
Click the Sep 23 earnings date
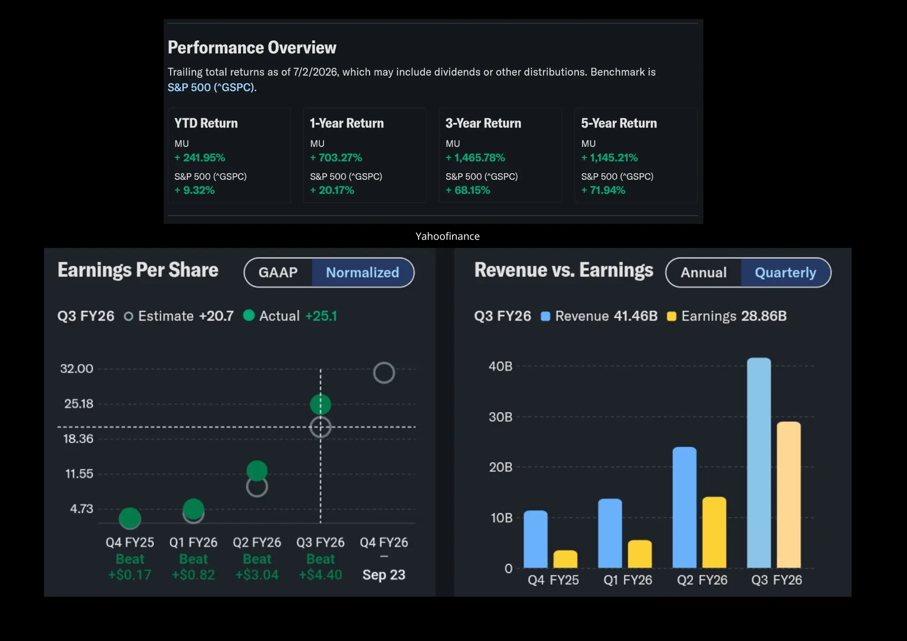(384, 575)
